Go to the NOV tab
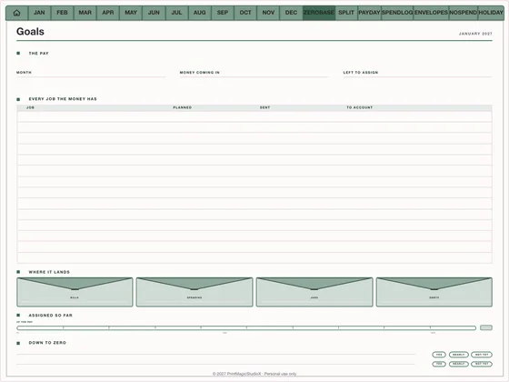The width and height of the screenshot is (509, 382). (x=268, y=13)
